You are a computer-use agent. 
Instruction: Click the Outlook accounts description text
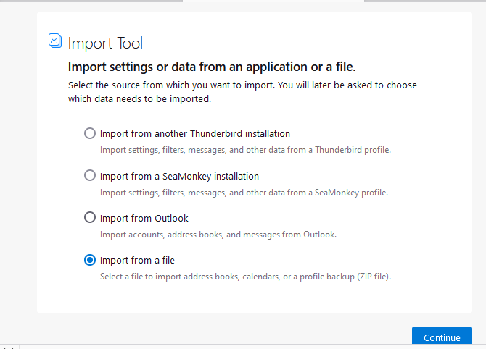(x=218, y=235)
